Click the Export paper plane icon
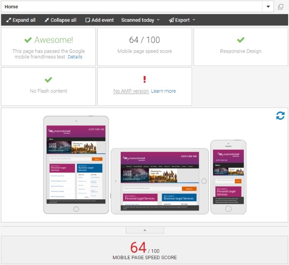Screen dimensions: 289x265 (x=171, y=20)
